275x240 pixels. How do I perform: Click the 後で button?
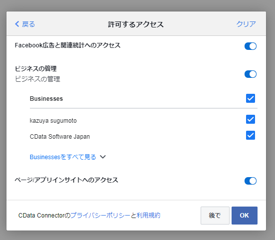(215, 216)
